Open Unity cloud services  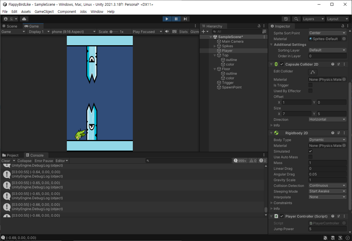(x=24, y=19)
